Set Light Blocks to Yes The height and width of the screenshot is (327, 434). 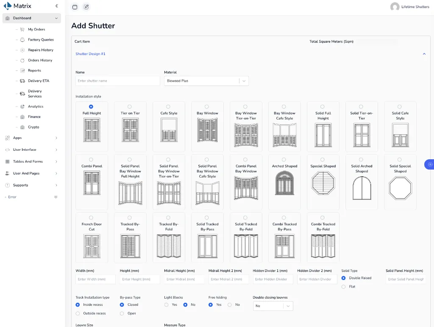pos(166,305)
